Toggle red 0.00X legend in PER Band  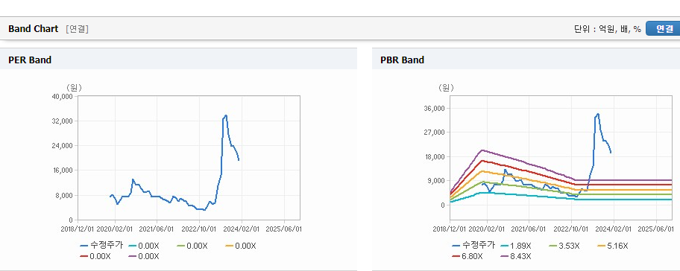[x=95, y=256]
